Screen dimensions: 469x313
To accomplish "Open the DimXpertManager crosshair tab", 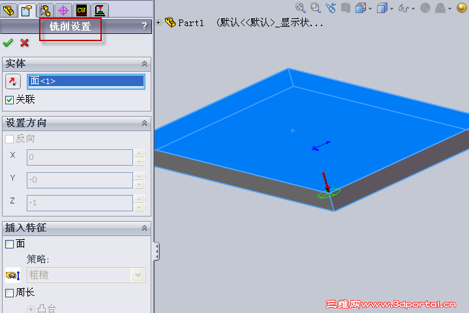I will pyautogui.click(x=63, y=10).
